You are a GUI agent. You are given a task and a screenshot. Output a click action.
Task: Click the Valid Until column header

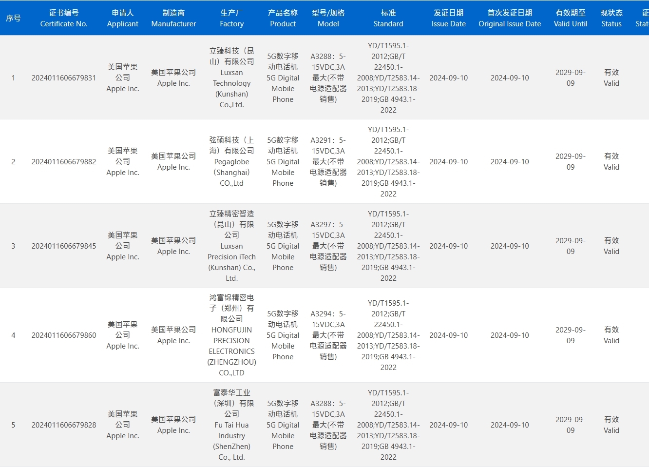[571, 18]
